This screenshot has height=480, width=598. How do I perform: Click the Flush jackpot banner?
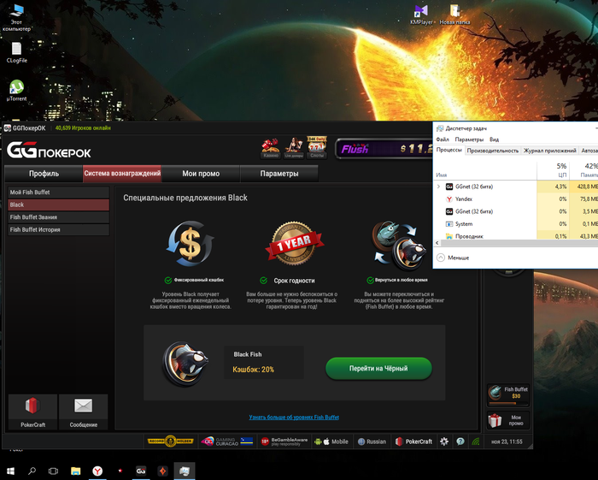pos(384,149)
